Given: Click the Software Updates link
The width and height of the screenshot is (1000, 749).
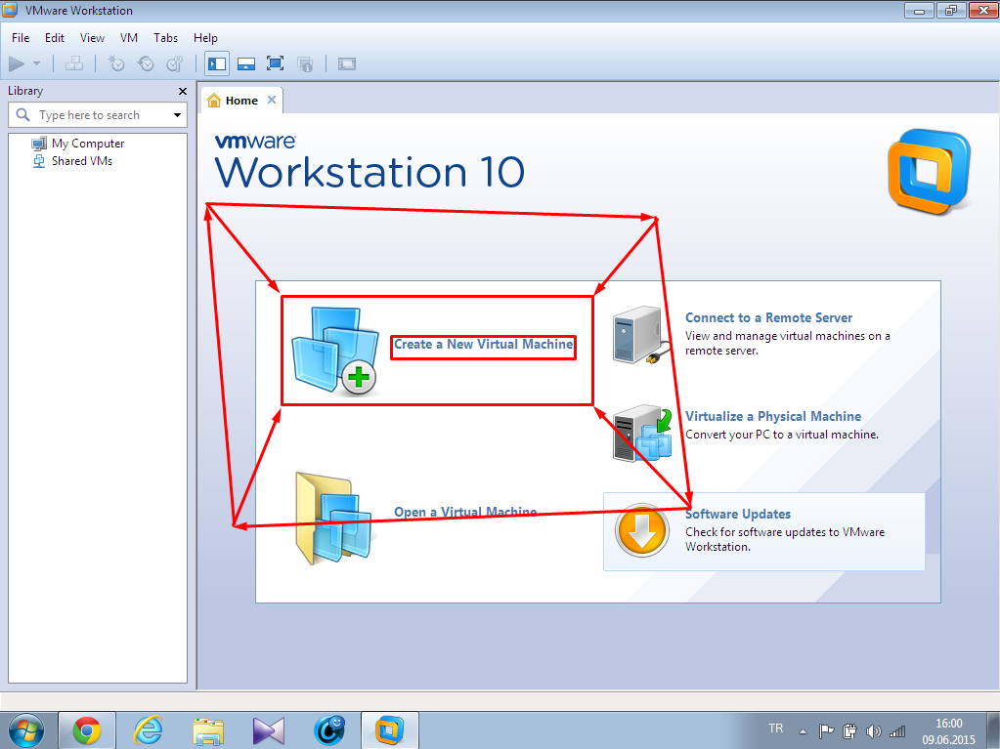Looking at the screenshot, I should (x=738, y=514).
